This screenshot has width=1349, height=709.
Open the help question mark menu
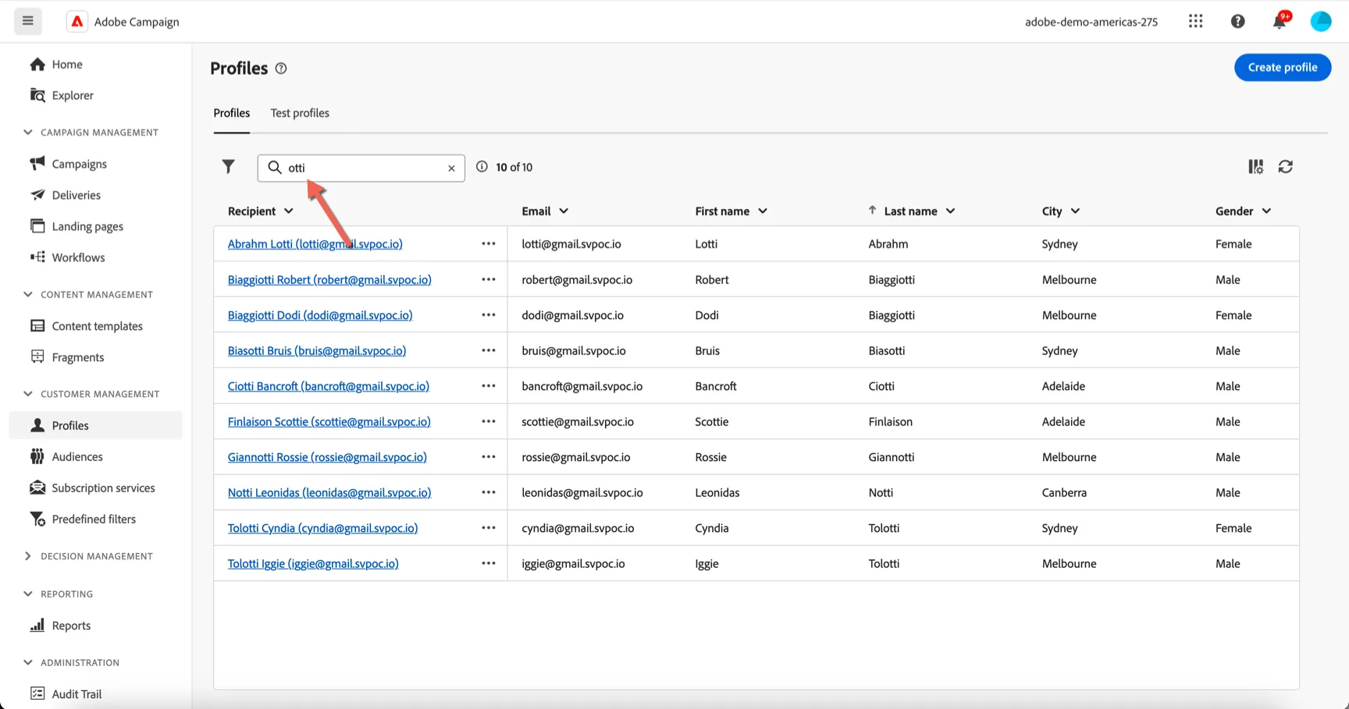(x=1237, y=21)
